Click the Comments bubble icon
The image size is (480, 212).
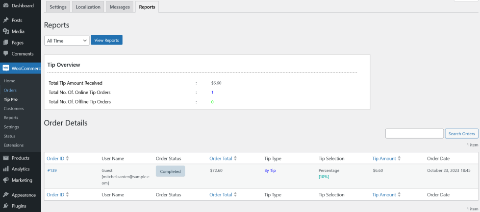pos(6,54)
